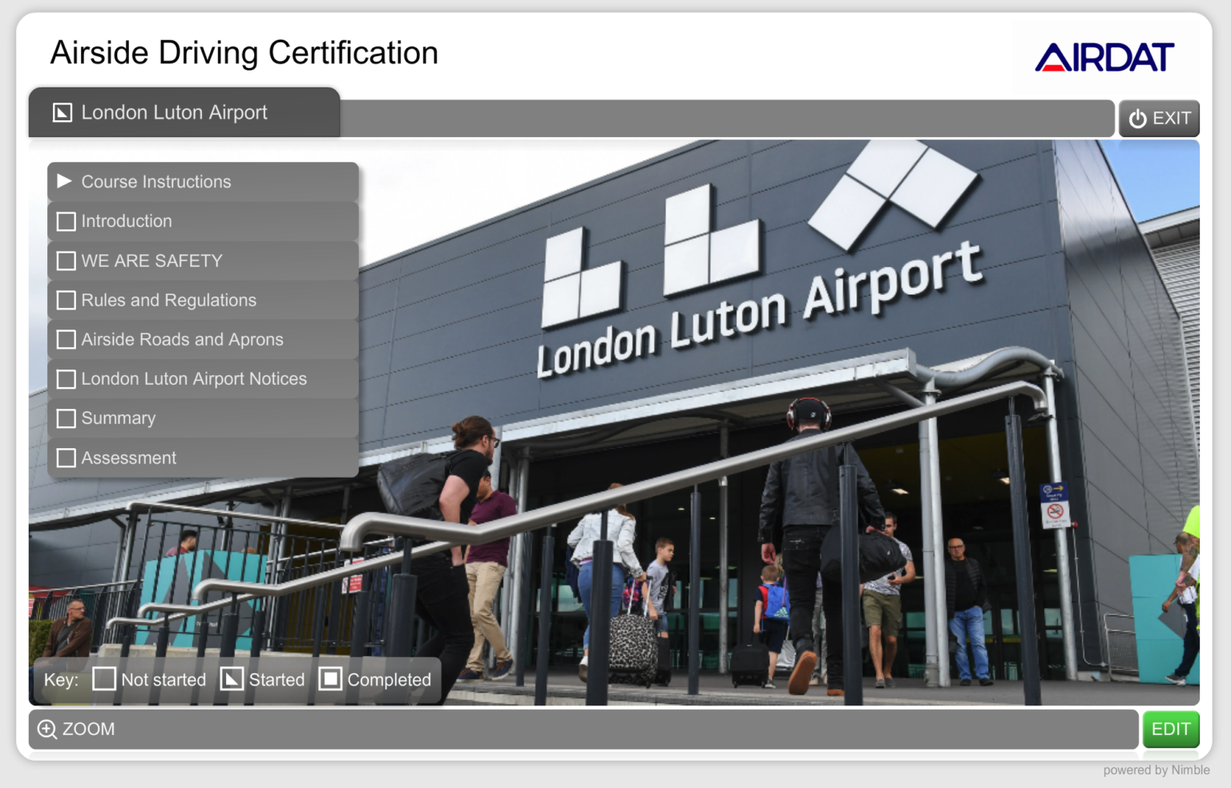Click the 'Started' status icon in the key

[x=232, y=679]
